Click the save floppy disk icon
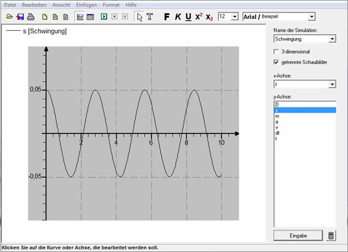 click(x=20, y=16)
